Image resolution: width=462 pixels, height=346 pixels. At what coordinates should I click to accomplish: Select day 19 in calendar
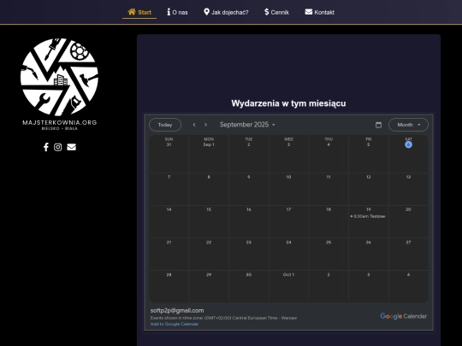[x=368, y=209]
